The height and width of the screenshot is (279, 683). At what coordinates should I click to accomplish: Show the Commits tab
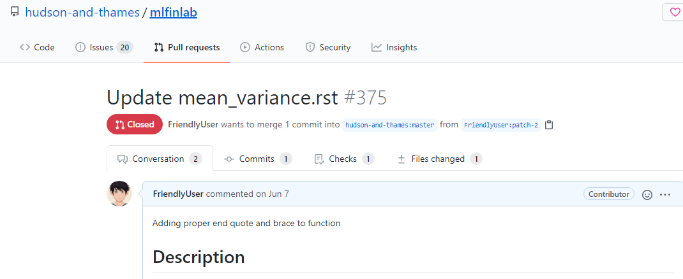point(257,159)
